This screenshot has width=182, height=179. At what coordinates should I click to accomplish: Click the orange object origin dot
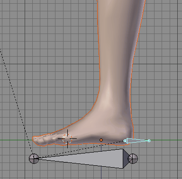(101, 140)
